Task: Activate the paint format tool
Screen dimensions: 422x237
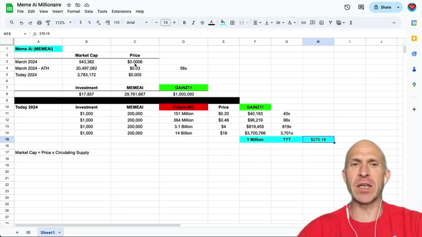Action: click(x=48, y=23)
